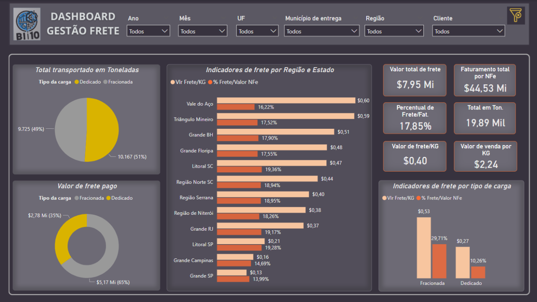Expand the Cliente dropdown filter

468,31
